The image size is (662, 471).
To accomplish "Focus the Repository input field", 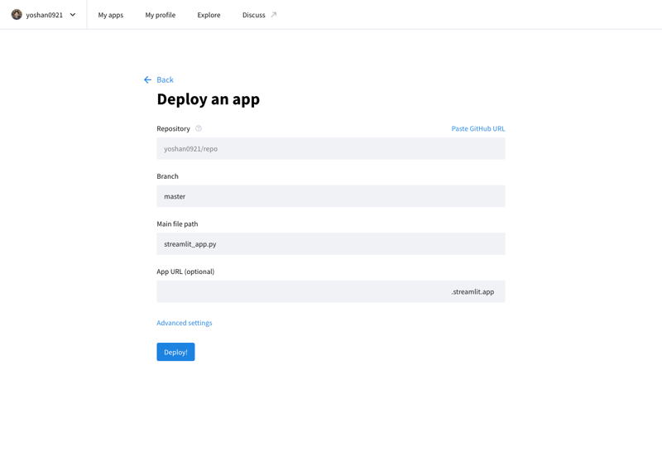I will click(x=330, y=148).
